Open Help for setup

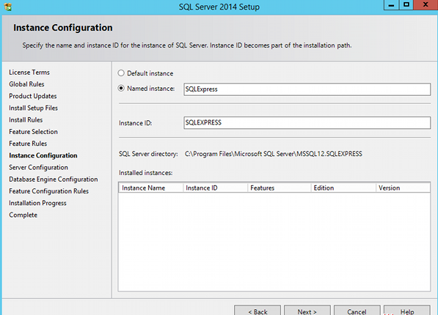point(407,311)
